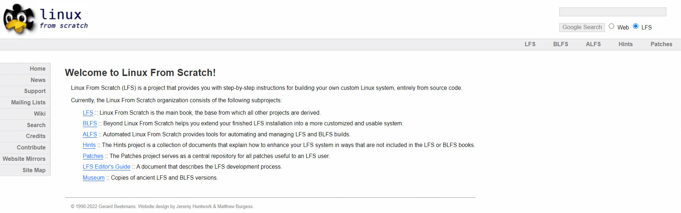Follow the LFS Editor's Guide link
This screenshot has width=681, height=213.
tap(106, 167)
